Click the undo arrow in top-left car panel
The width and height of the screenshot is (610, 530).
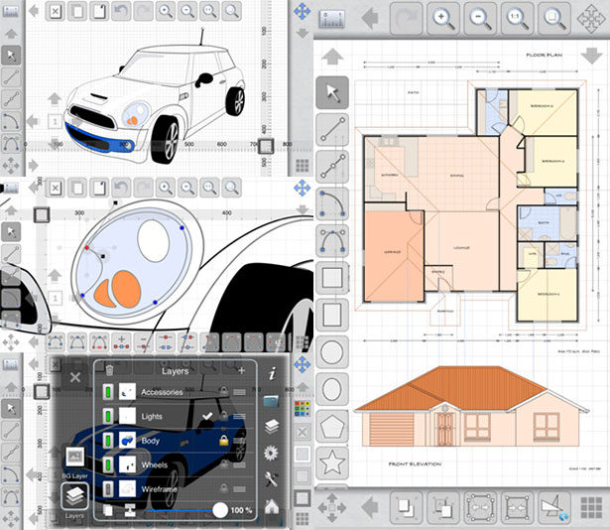click(x=122, y=11)
